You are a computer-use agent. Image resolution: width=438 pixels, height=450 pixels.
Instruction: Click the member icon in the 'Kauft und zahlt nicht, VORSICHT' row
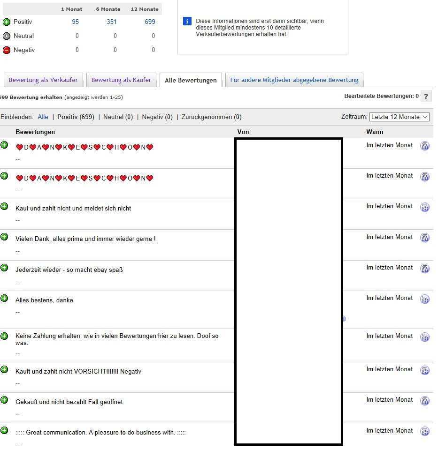tap(425, 370)
